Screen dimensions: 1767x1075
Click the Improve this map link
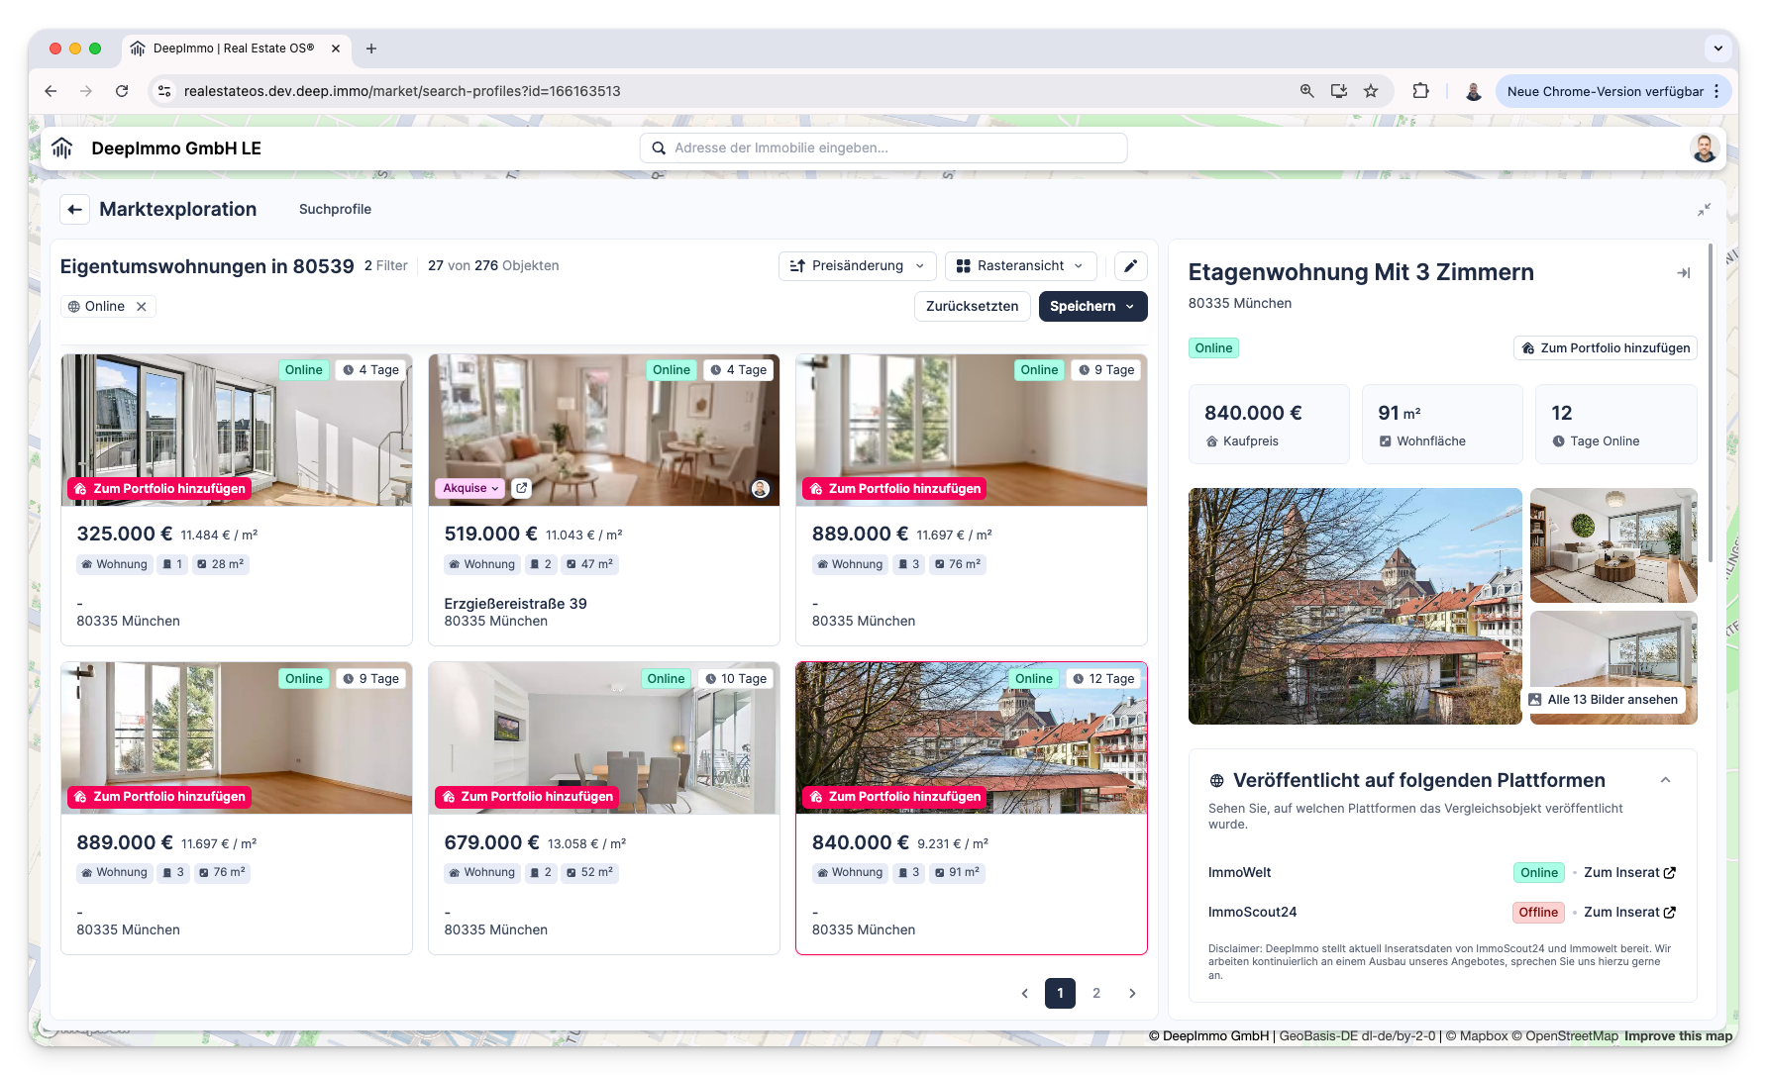(x=1678, y=1036)
